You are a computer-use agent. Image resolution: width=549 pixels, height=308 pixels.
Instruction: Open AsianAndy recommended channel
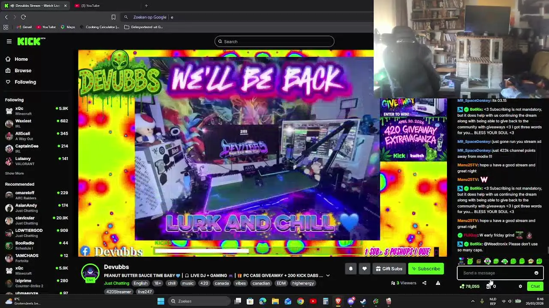tap(36, 208)
